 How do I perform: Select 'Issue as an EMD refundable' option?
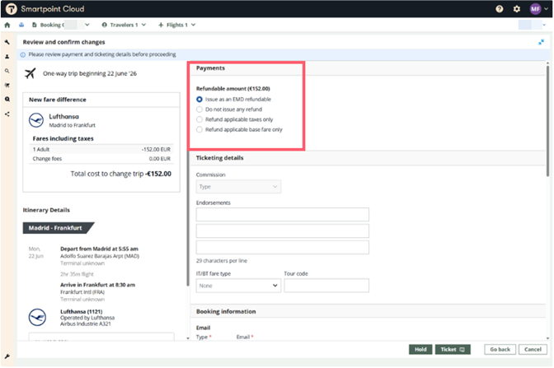[x=200, y=99]
